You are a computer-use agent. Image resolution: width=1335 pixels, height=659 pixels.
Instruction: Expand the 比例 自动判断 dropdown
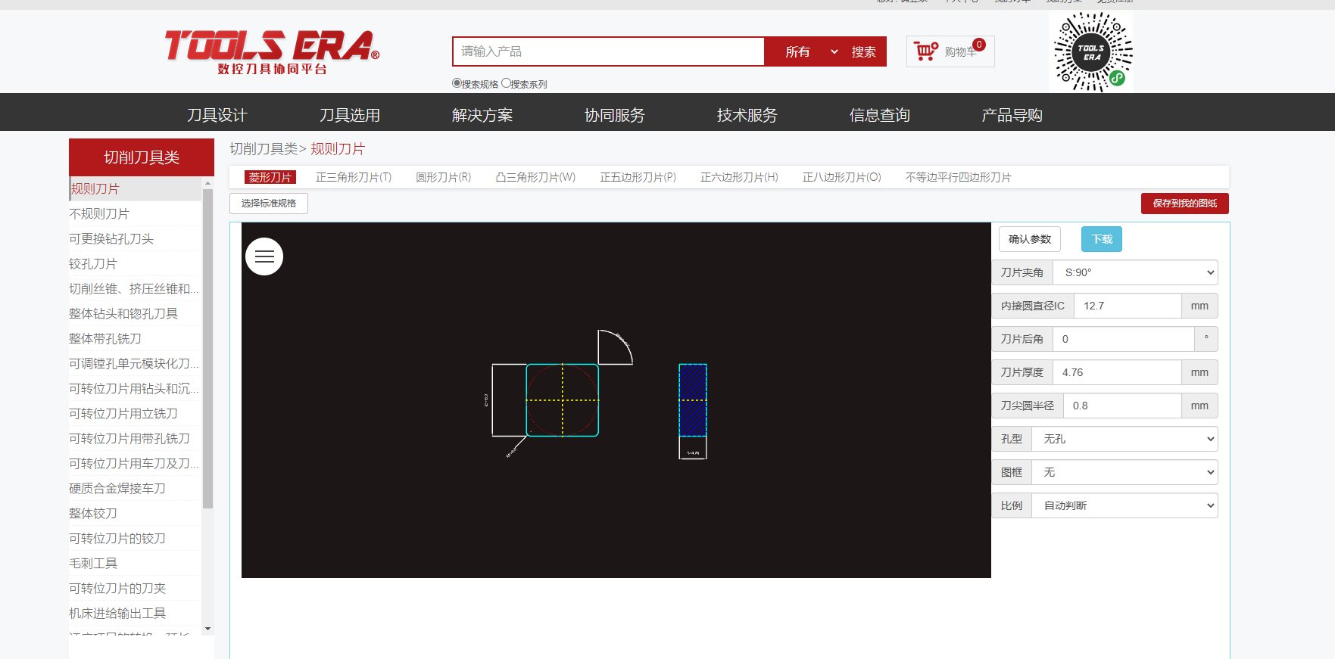(1124, 505)
